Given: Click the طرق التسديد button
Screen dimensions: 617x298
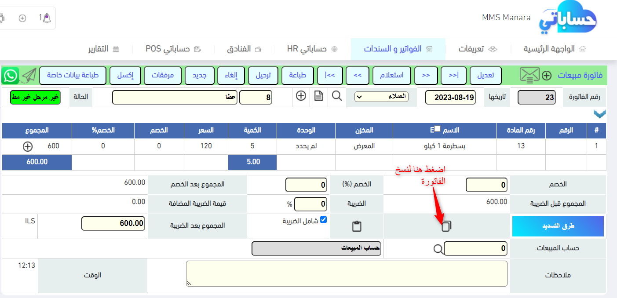Looking at the screenshot, I should coord(558,226).
